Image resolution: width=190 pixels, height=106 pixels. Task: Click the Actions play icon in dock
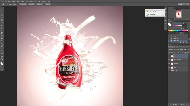[x=166, y=28]
